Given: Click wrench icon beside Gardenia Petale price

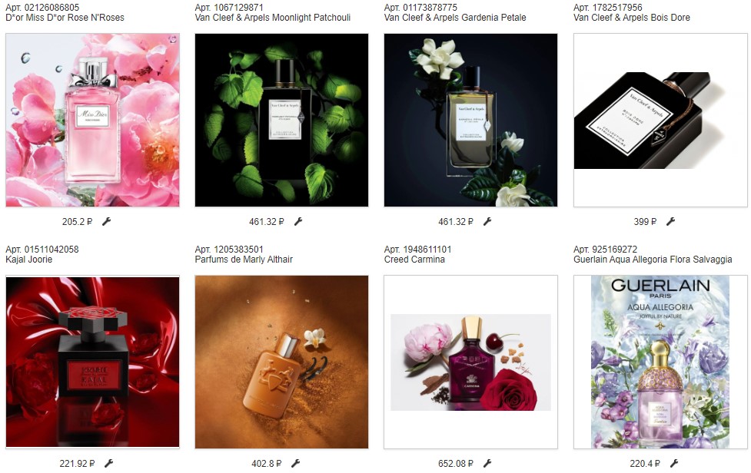Looking at the screenshot, I should coord(487,221).
